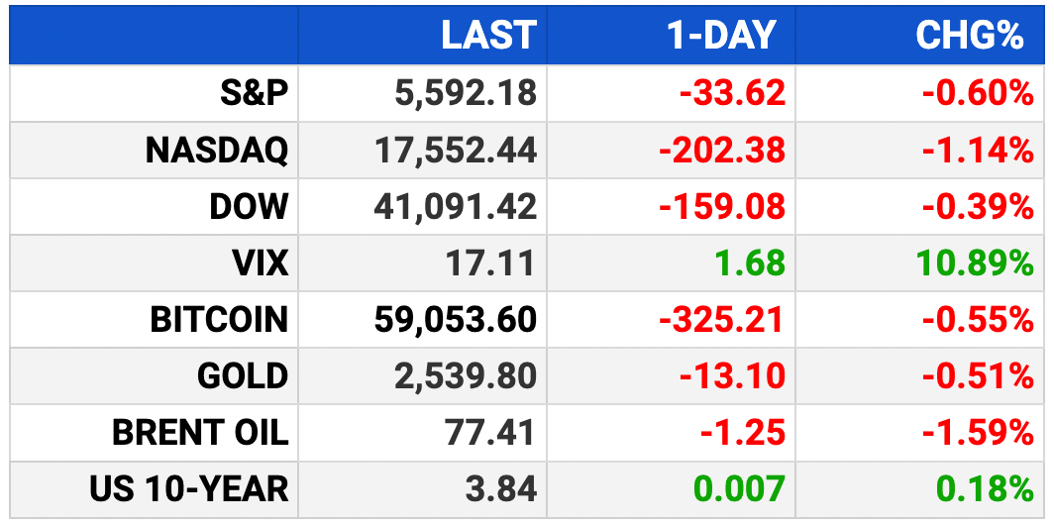The width and height of the screenshot is (1054, 525).
Task: Select the NASDAQ row label
Action: pos(216,150)
